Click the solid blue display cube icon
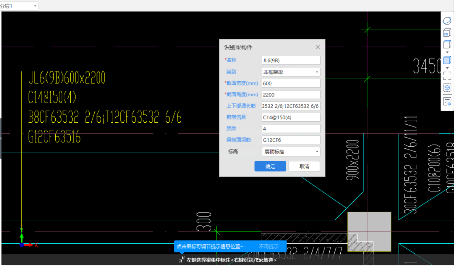Screen dimensions: 454x266 pyautogui.click(x=447, y=60)
